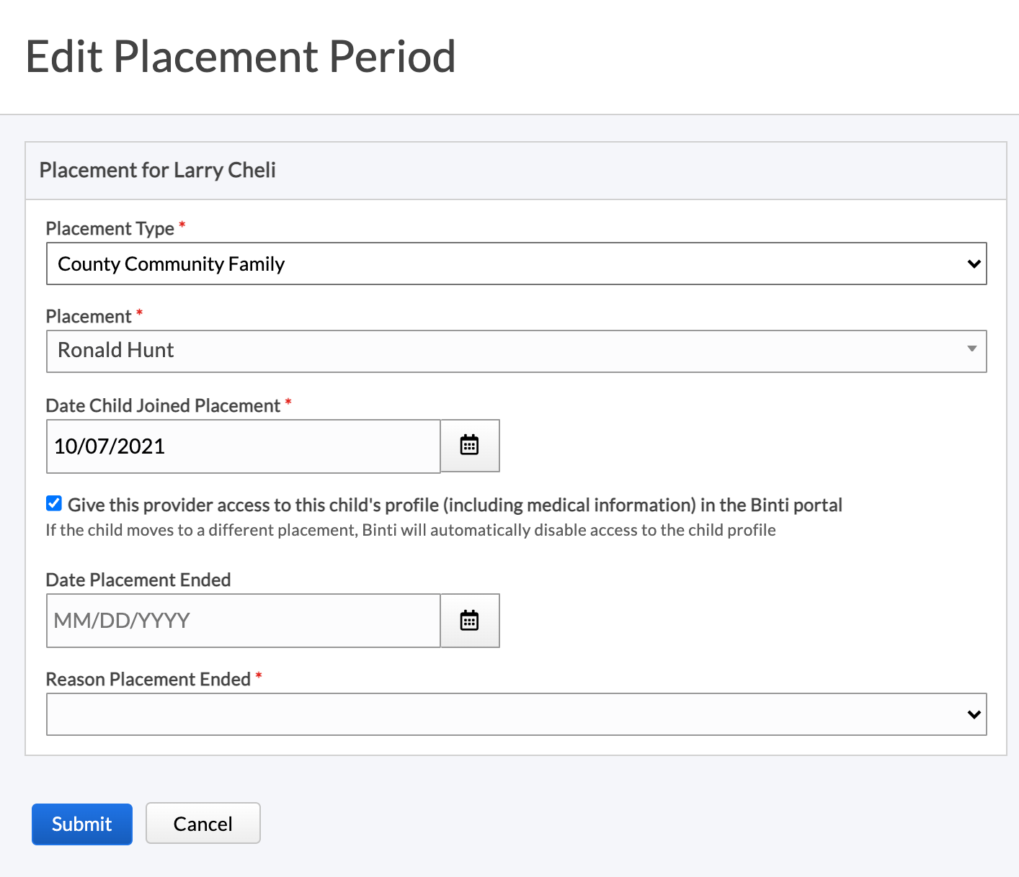Open calendar picker for Date Placement Ended

(469, 620)
